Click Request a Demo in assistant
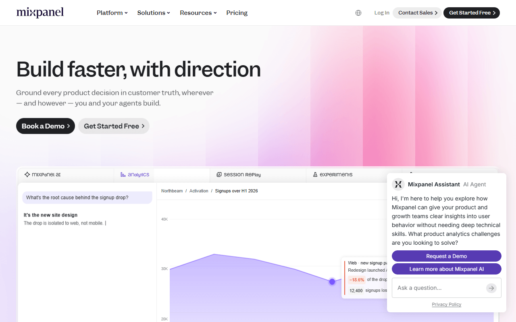This screenshot has height=322, width=516. (x=447, y=256)
